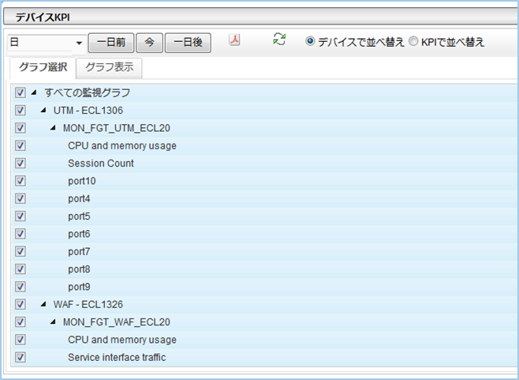519x380 pixels.
Task: Toggle port5 checkbox
Action: point(21,216)
